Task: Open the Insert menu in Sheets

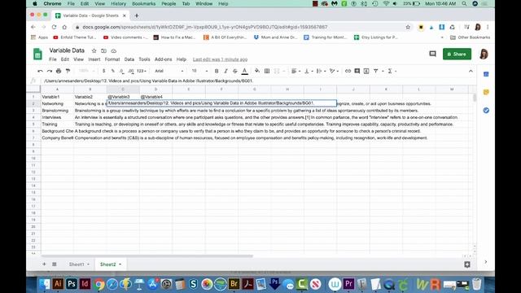Action: coord(94,59)
